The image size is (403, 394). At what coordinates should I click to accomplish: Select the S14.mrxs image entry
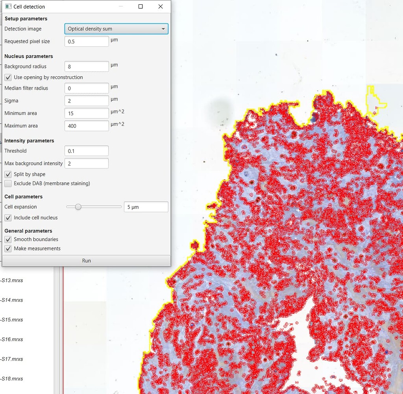(12, 300)
